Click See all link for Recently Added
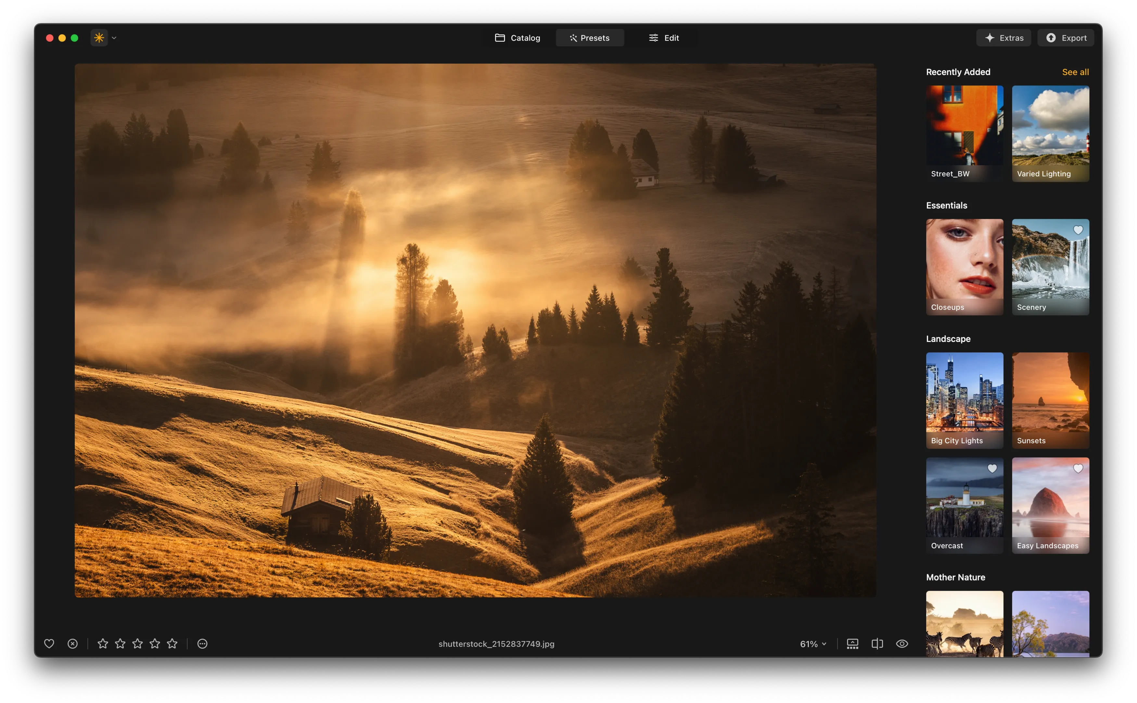Image resolution: width=1137 pixels, height=703 pixels. (x=1075, y=72)
